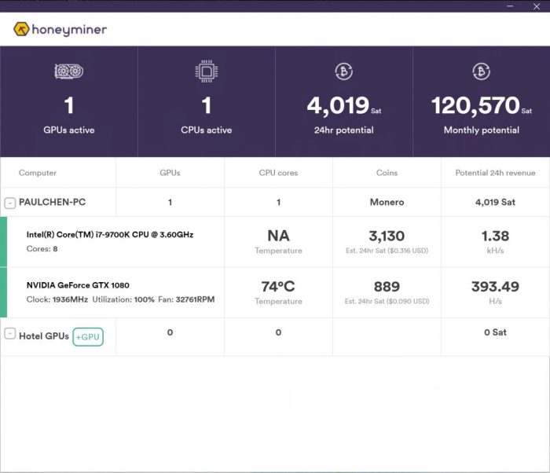Click the Bitcoin icon above 24hr potential
Screen dimensions: 550x473
pyautogui.click(x=343, y=71)
